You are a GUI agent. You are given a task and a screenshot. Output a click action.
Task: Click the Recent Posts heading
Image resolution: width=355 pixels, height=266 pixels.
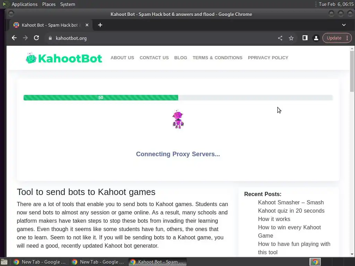point(263,194)
